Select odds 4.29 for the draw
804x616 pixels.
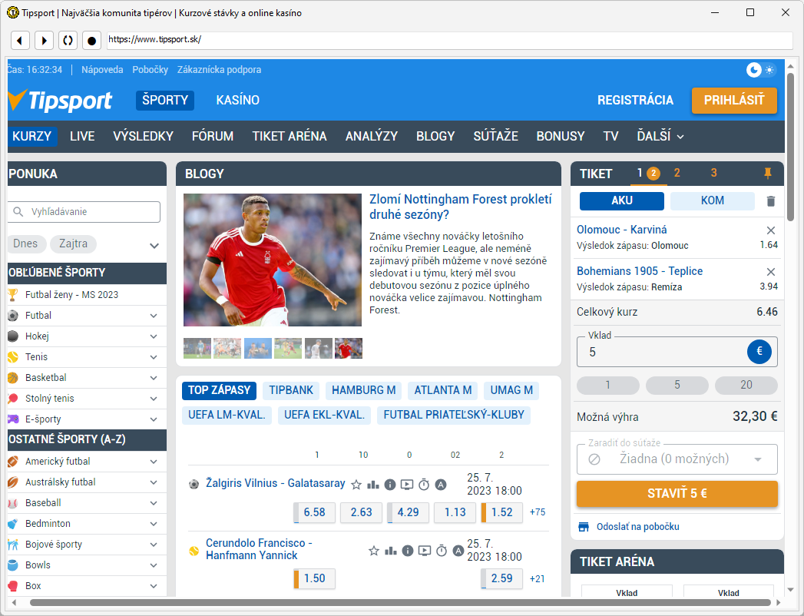[x=409, y=512]
